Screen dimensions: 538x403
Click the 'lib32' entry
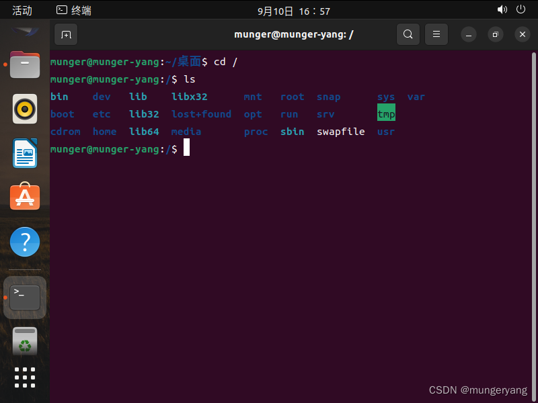144,114
